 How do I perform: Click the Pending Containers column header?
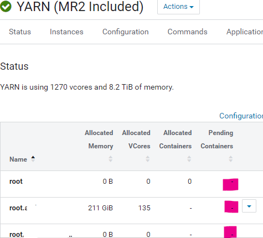[217, 139]
